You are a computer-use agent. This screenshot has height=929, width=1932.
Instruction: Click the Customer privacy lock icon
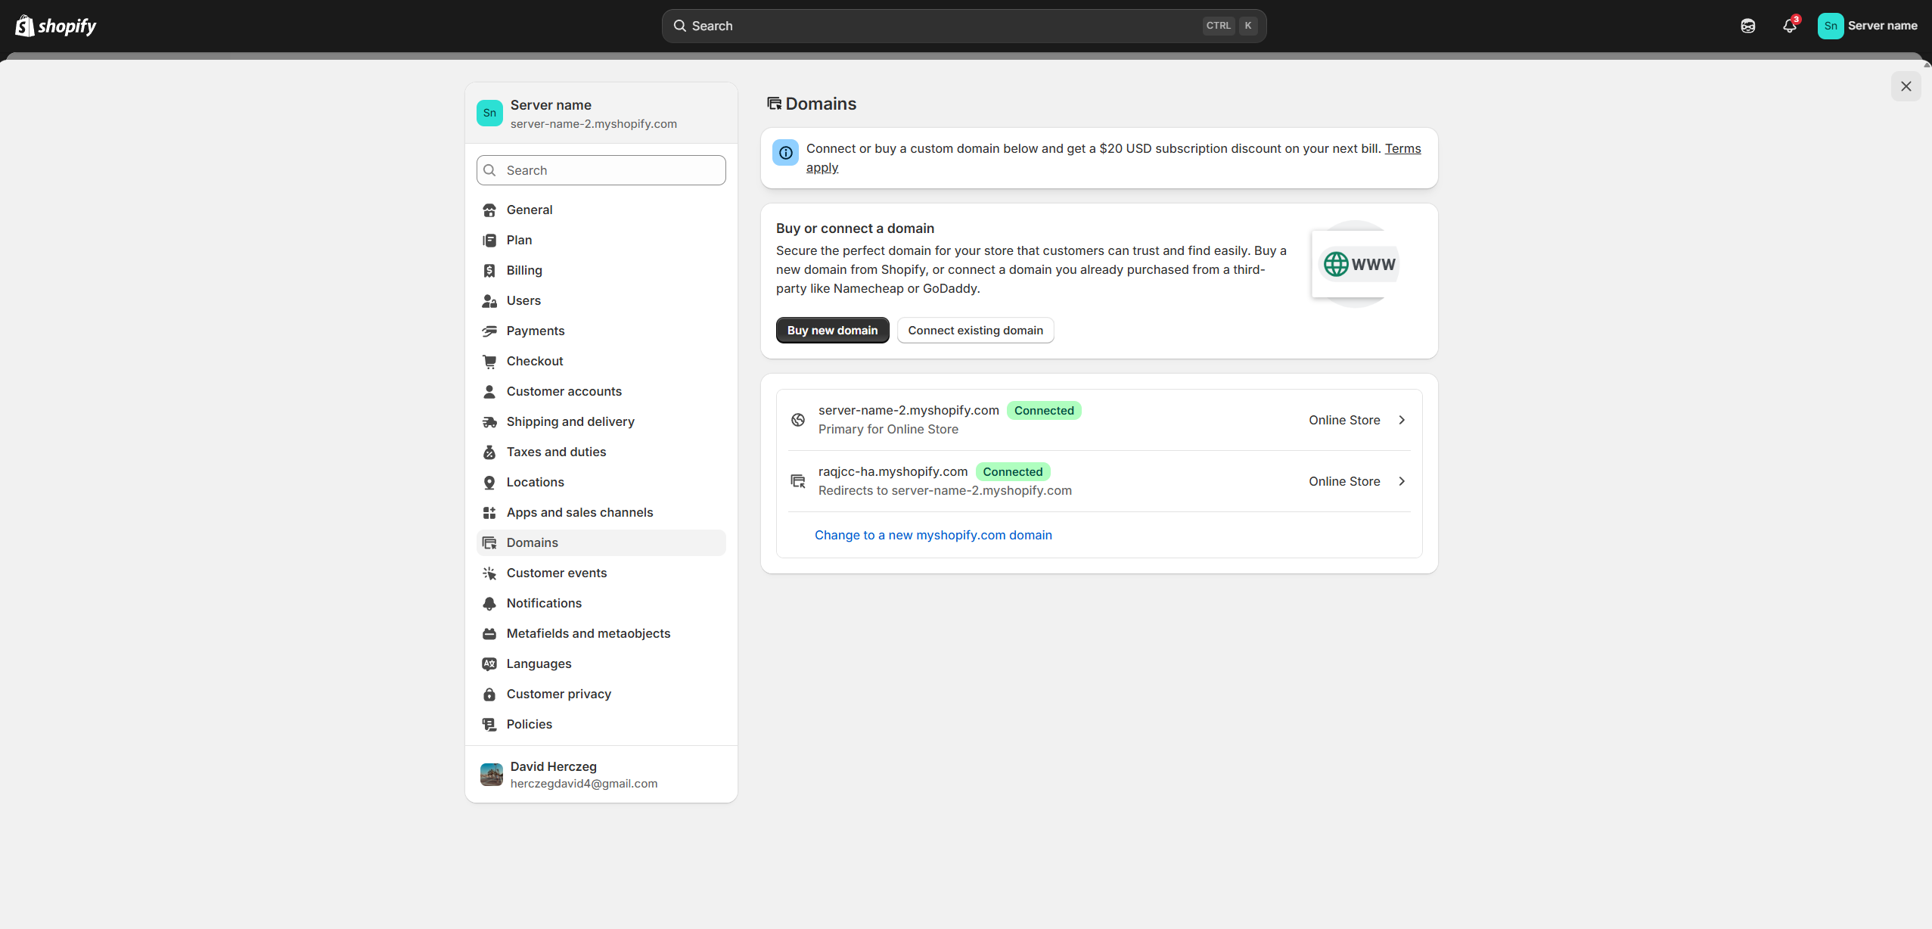(x=489, y=694)
